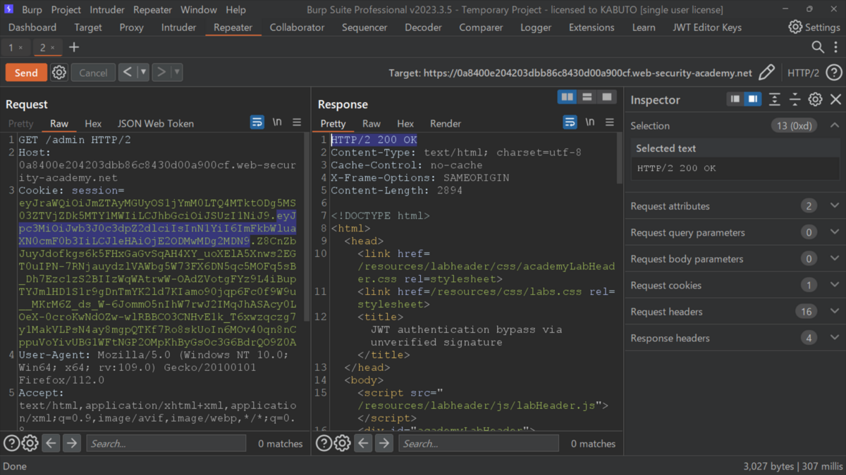The width and height of the screenshot is (846, 475).
Task: Go to next request in history
Action: point(161,72)
